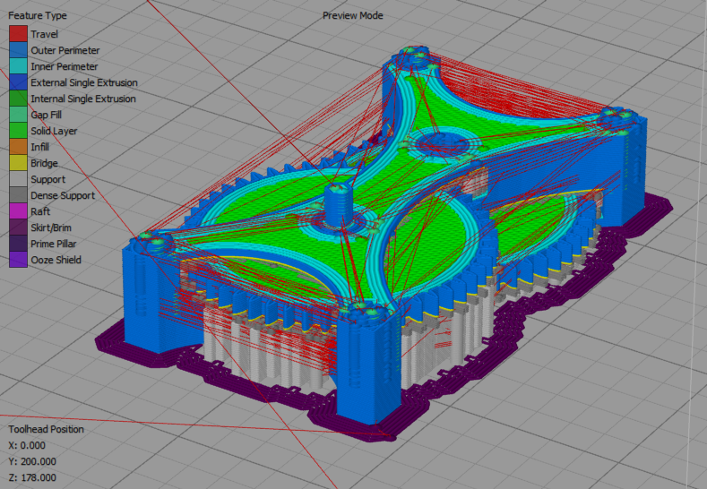Click the 'Preview Mode' label
This screenshot has width=707, height=489.
point(352,15)
